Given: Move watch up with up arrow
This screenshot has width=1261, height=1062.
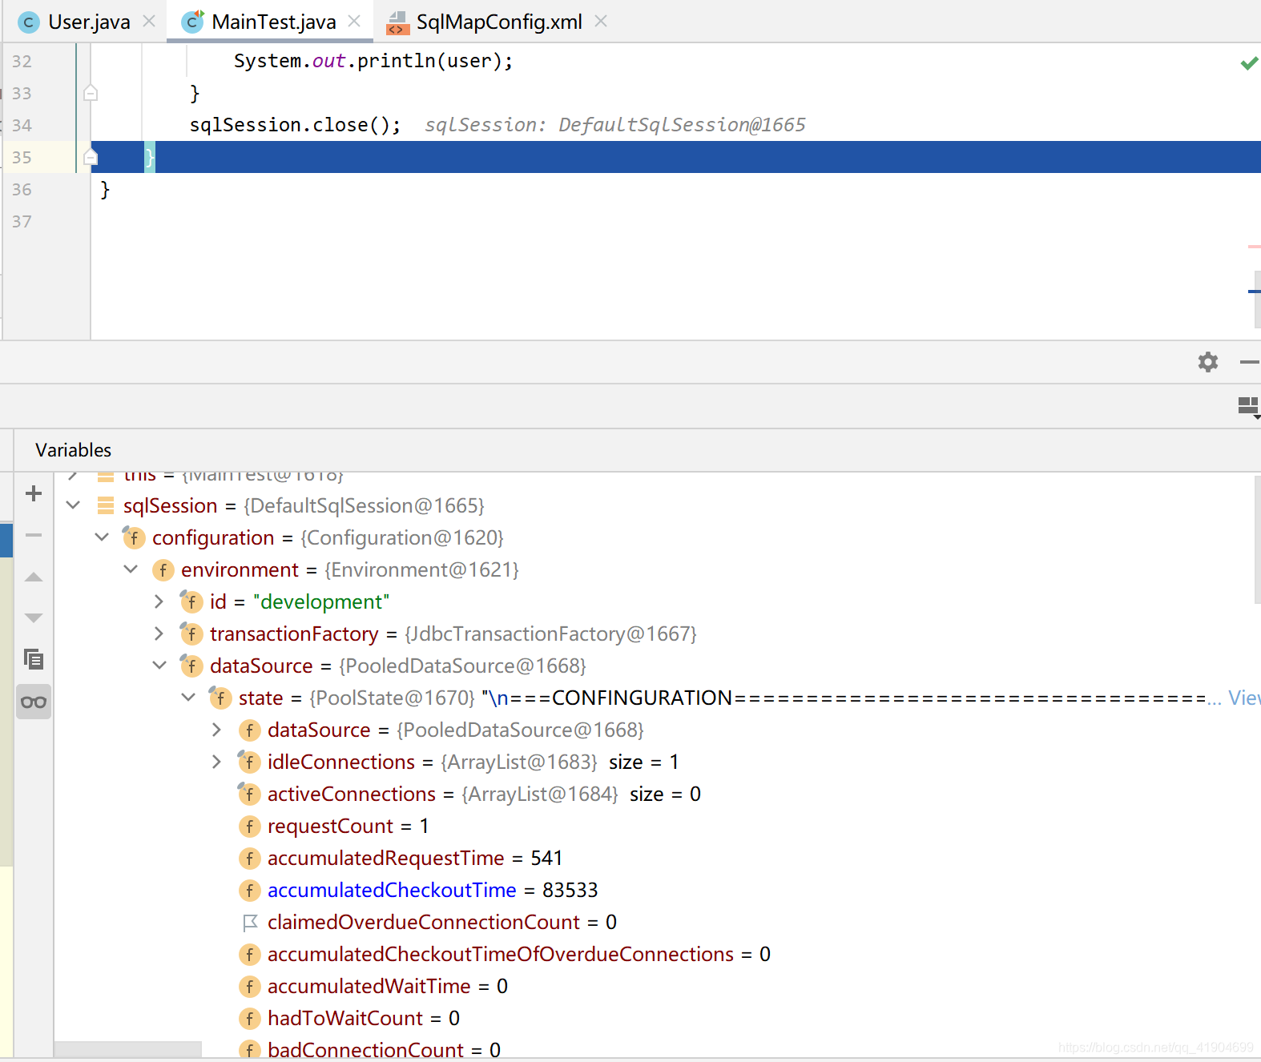Looking at the screenshot, I should pos(34,577).
